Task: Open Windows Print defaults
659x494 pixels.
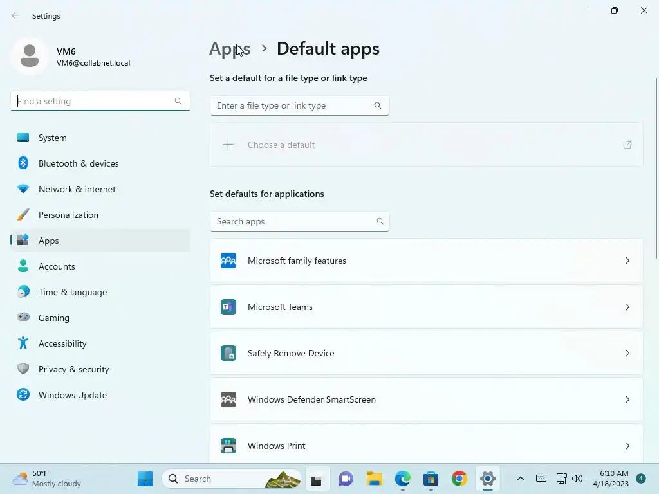Action: coord(426,444)
